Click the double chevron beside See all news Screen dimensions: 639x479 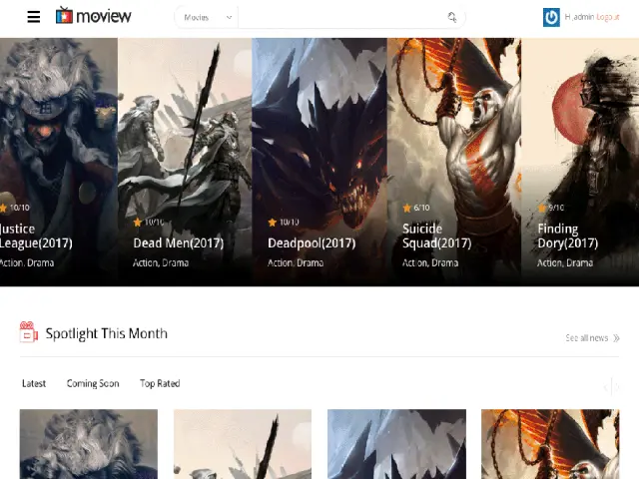pyautogui.click(x=616, y=338)
